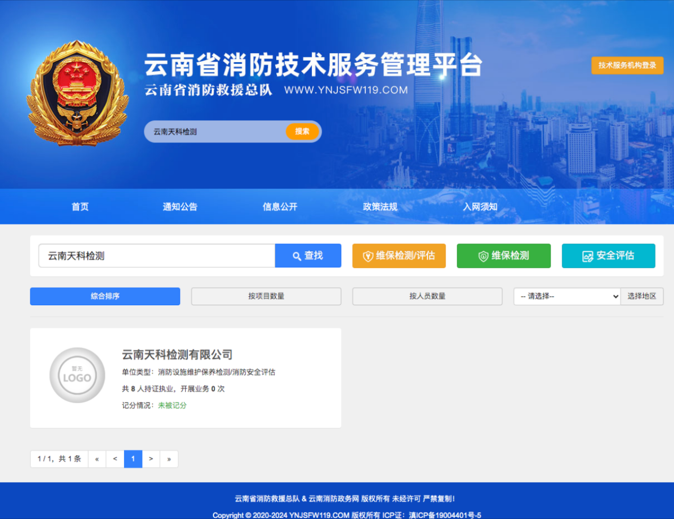This screenshot has height=519, width=674.
Task: Go to previous page with < arrow
Action: tap(115, 459)
